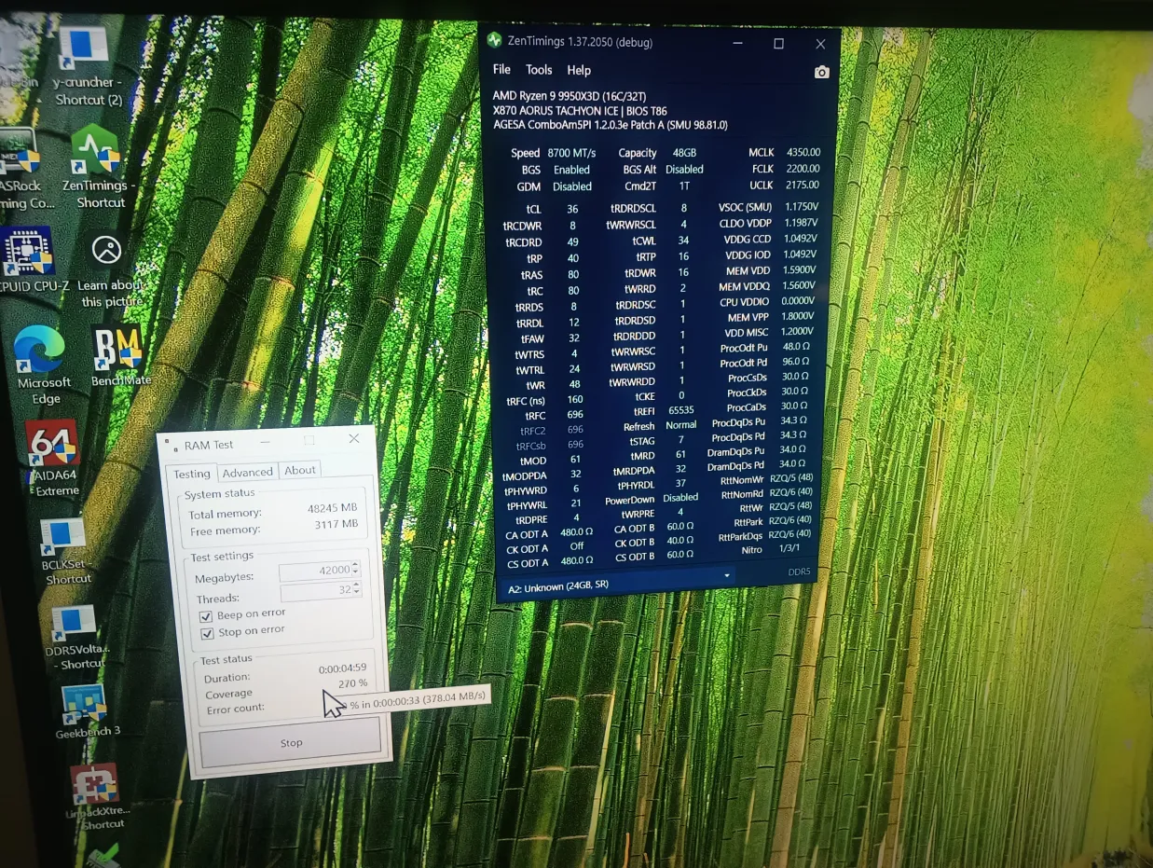
Task: Open the ASRock Timing Configurator desktop icon
Action: (23, 170)
